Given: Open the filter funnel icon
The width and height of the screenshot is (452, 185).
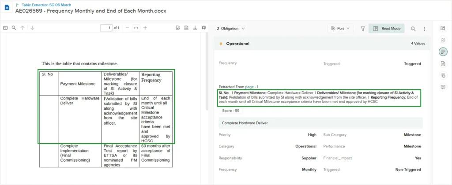Looking at the screenshot, I should [x=362, y=29].
